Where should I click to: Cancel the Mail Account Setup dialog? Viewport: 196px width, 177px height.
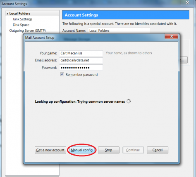pyautogui.click(x=158, y=150)
